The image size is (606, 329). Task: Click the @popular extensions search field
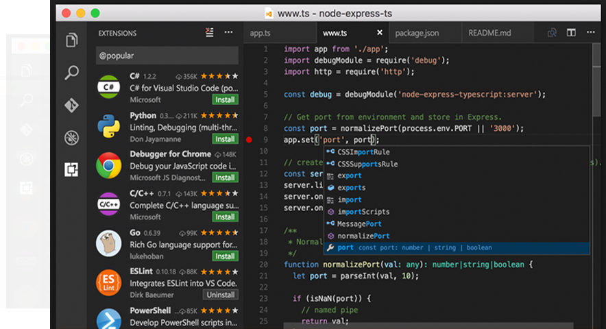[x=167, y=56]
